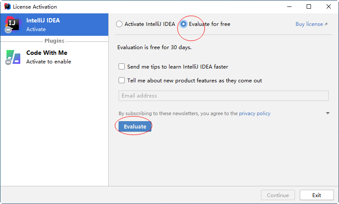Select the IntelliJ IDEA Activate entry
Screen dimensions: 339x204
click(54, 25)
